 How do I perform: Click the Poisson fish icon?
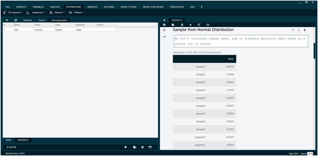coord(71,12)
